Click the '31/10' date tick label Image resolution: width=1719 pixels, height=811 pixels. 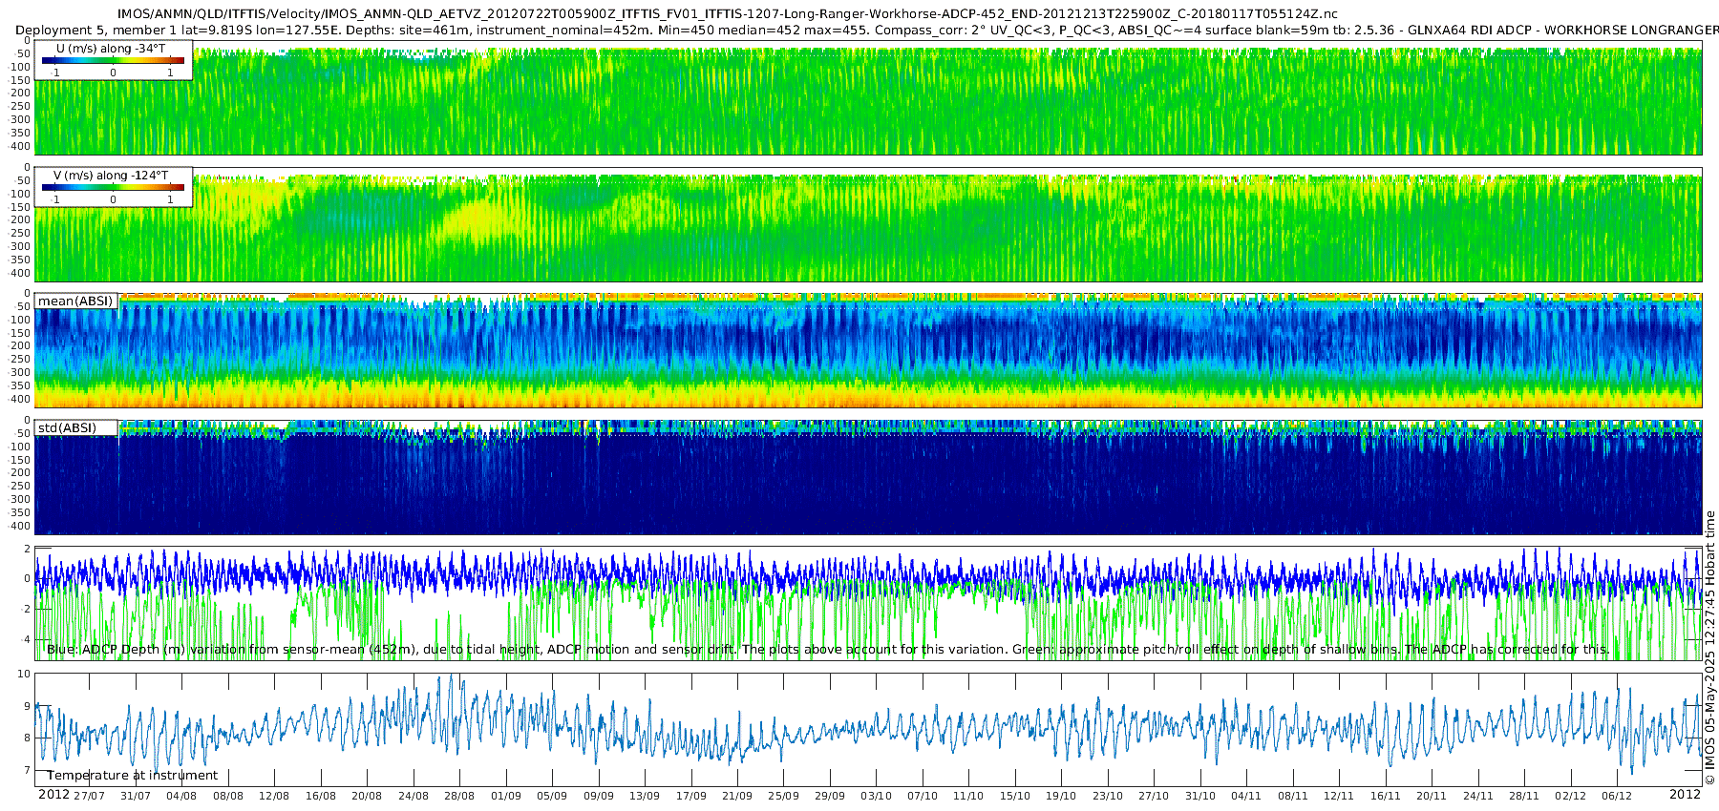pyautogui.click(x=1200, y=796)
